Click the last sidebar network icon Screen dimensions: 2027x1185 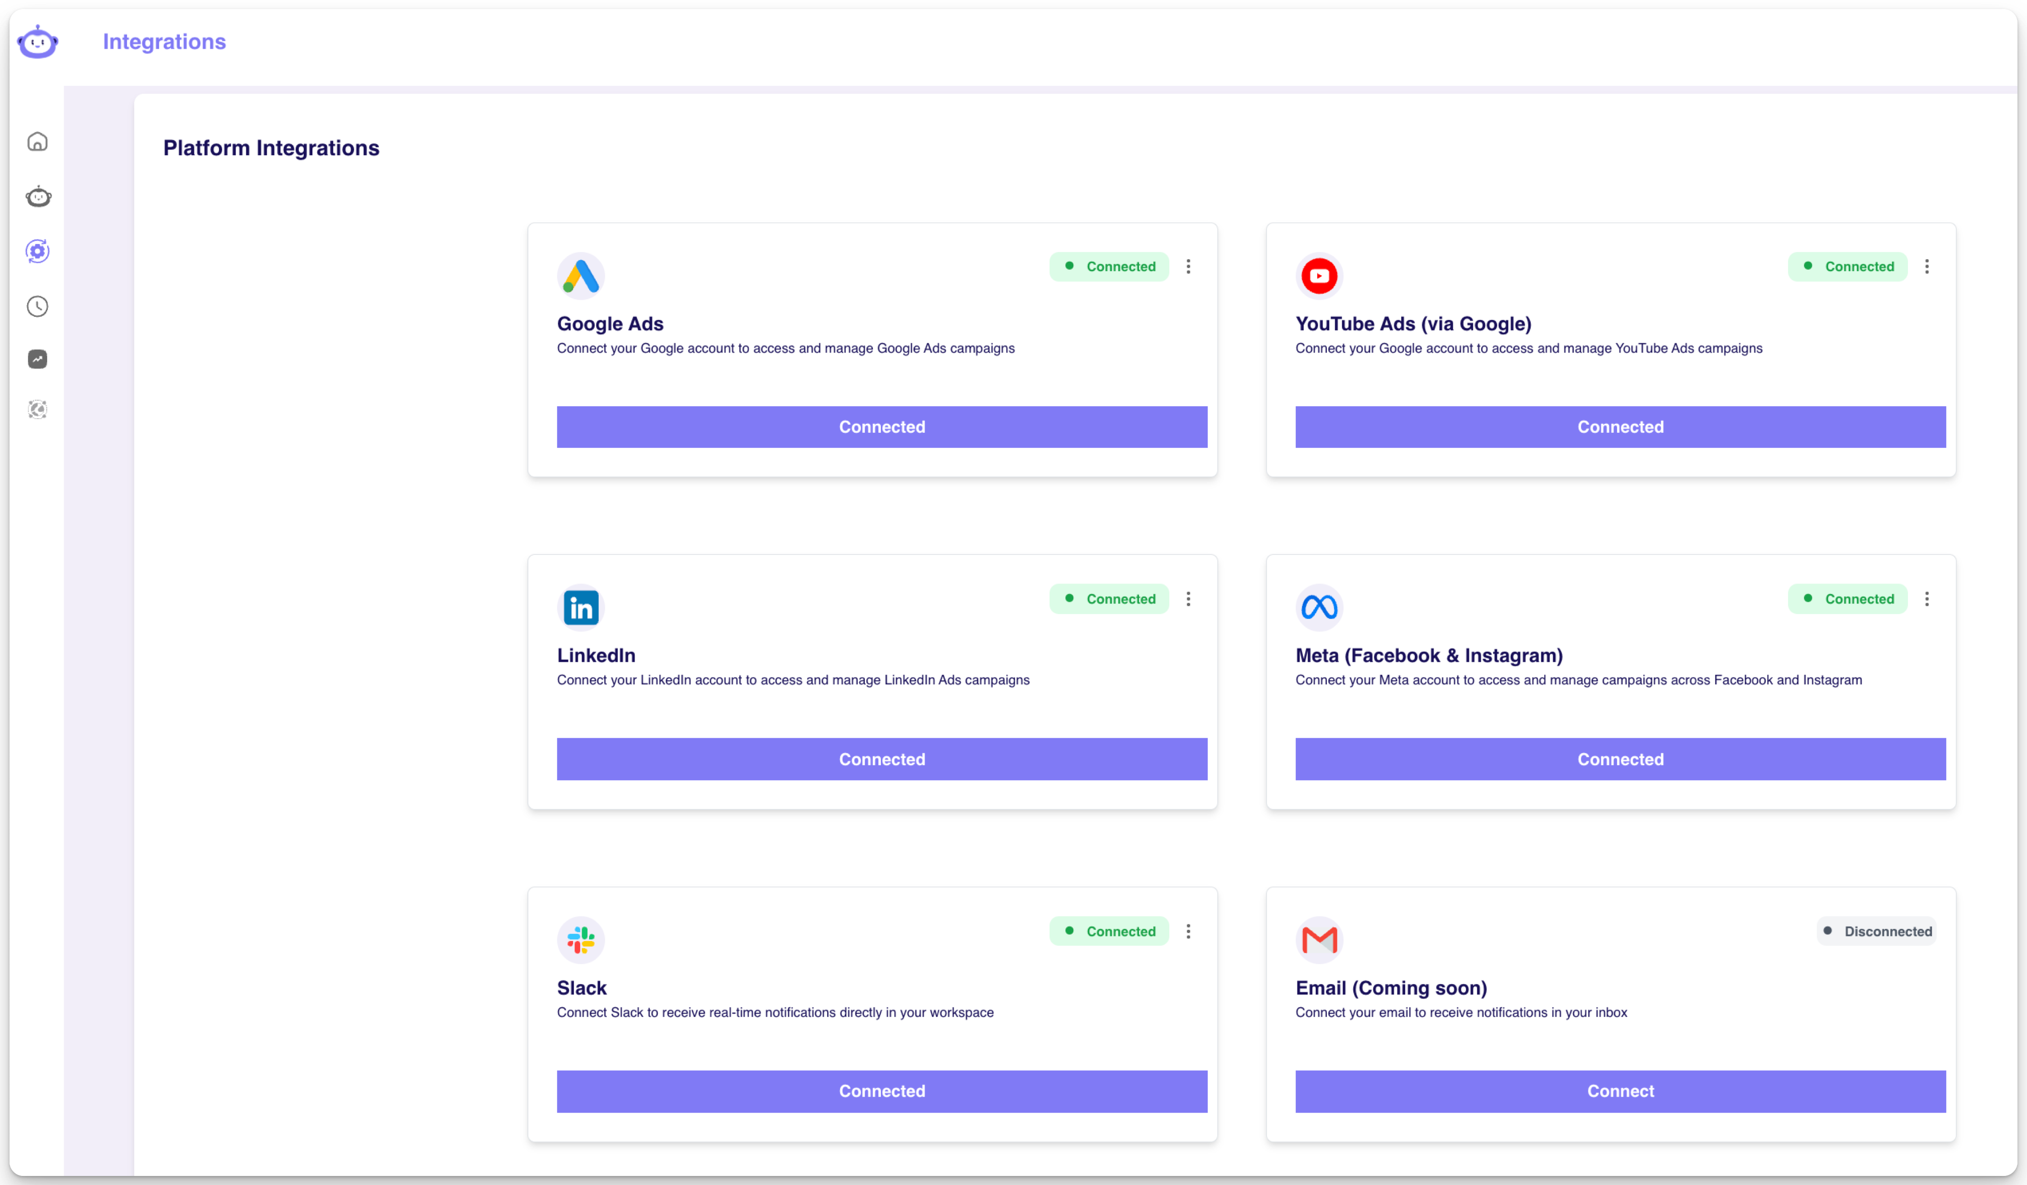pos(38,410)
